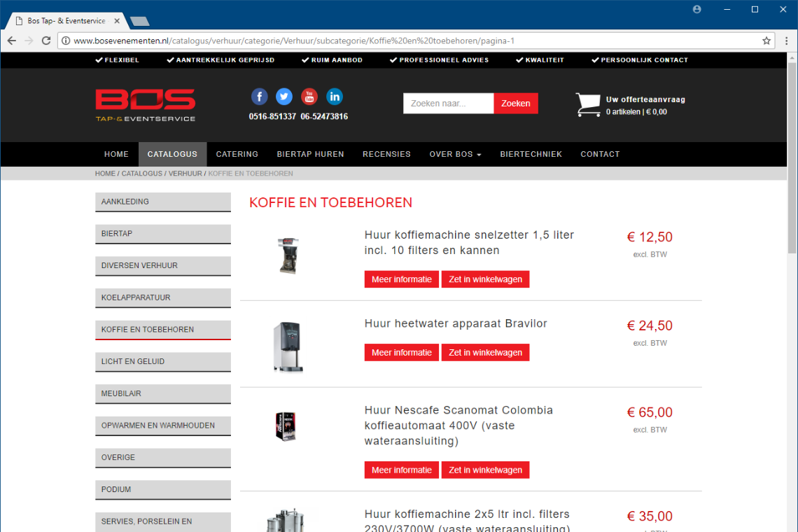798x532 pixels.
Task: Reload the page with the refresh icon
Action: pyautogui.click(x=46, y=41)
